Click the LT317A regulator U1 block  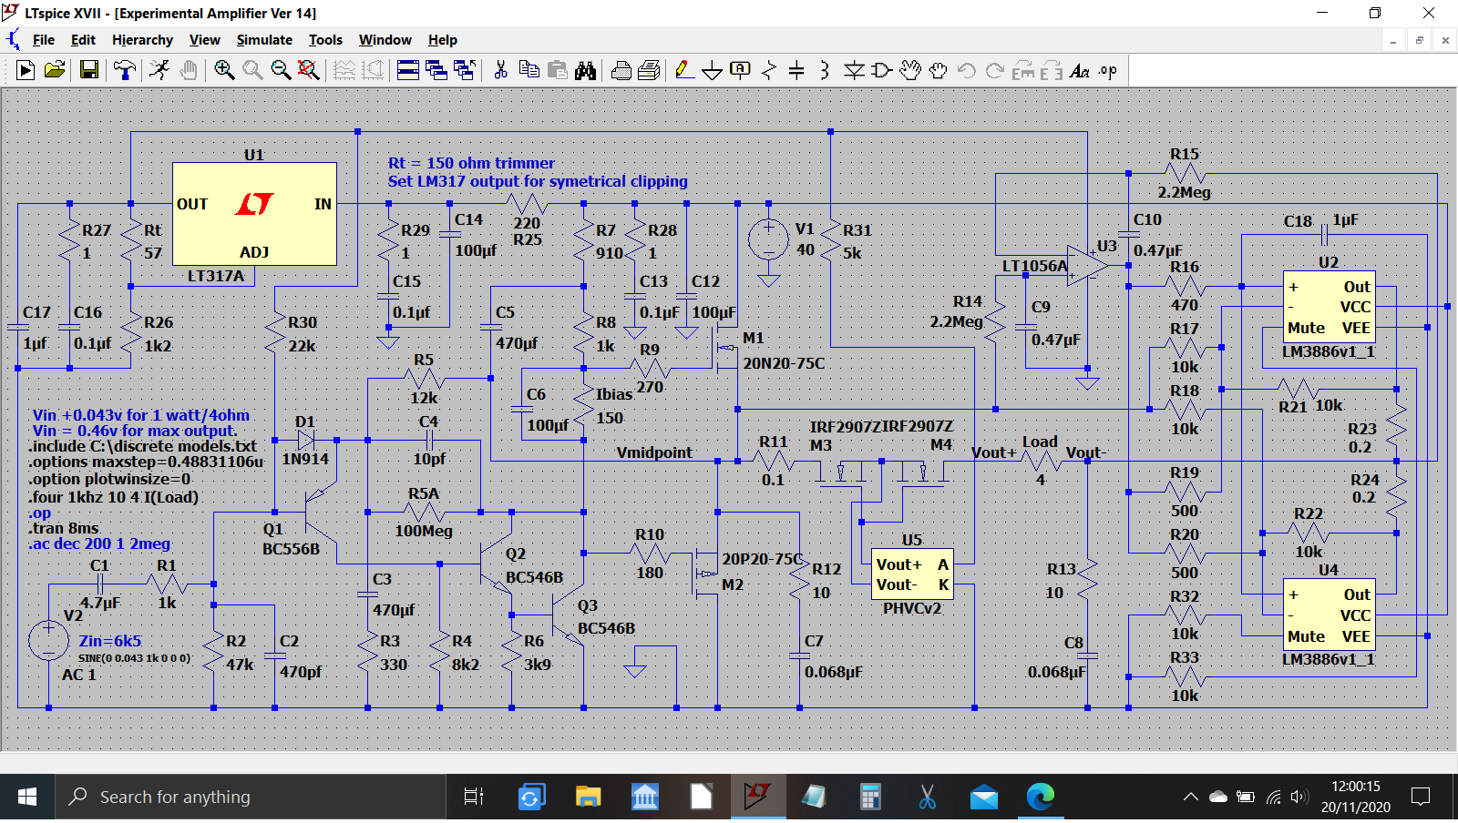255,214
